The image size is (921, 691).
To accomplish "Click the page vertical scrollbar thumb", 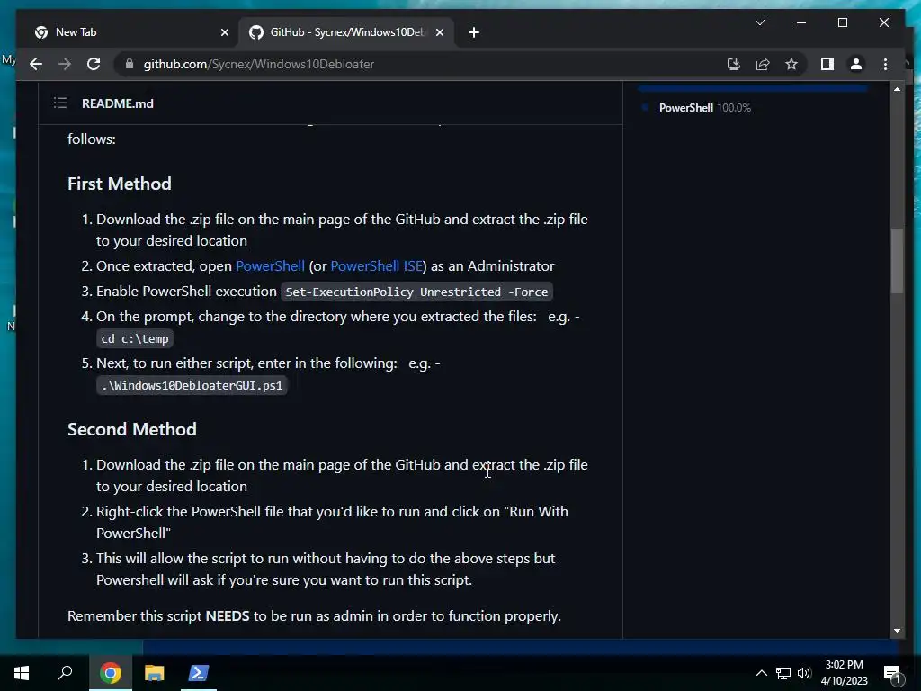I will point(897,260).
